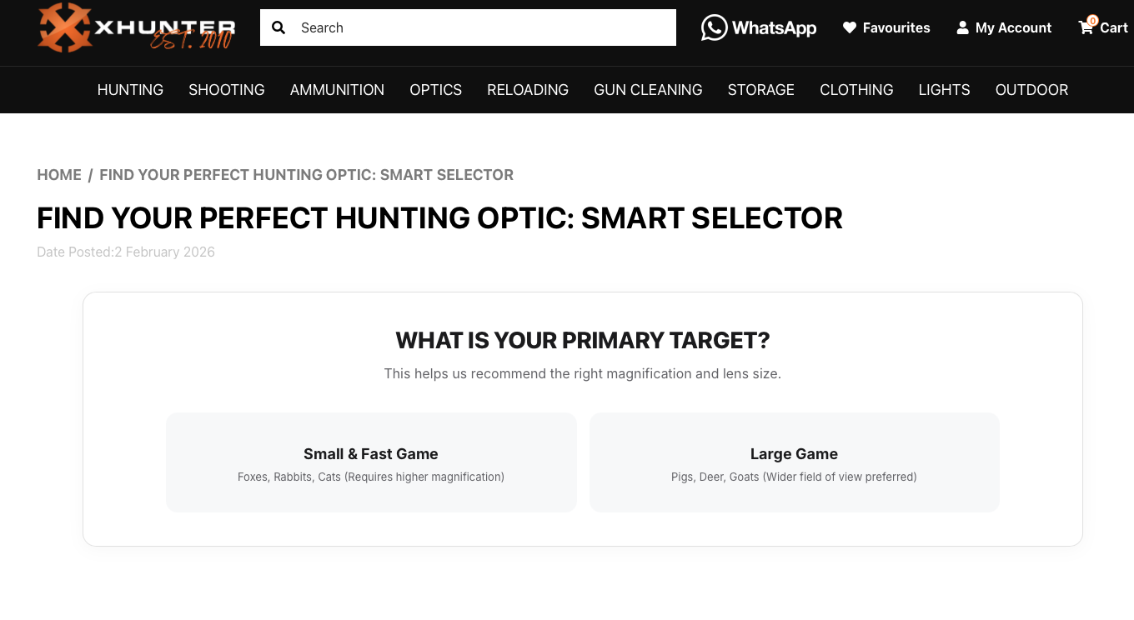
Task: View the shopping cart icon
Action: (1086, 27)
